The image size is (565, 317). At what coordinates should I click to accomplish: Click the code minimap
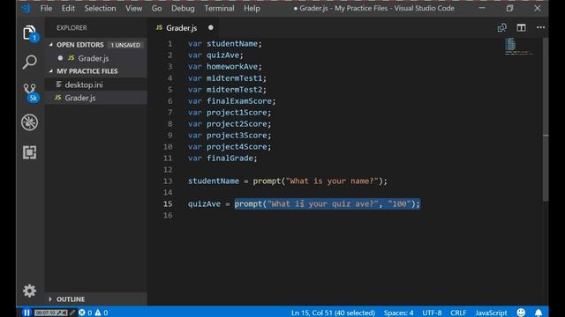pos(519,47)
